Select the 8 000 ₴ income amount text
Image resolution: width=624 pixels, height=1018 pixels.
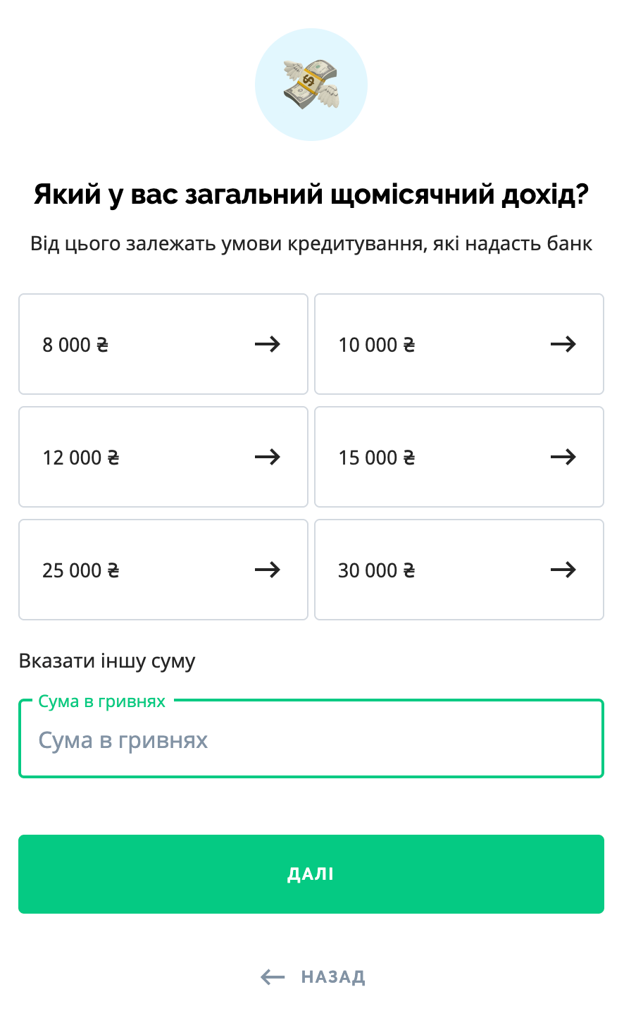(x=75, y=345)
